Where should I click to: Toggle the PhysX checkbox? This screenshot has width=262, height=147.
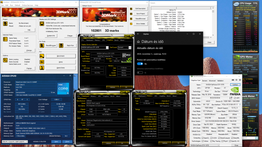tap(222, 141)
